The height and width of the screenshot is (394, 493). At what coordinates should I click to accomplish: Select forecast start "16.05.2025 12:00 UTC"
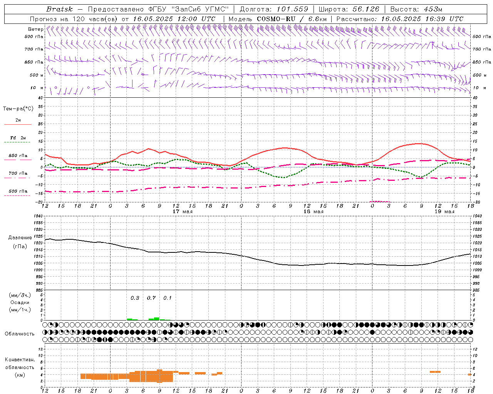174,19
